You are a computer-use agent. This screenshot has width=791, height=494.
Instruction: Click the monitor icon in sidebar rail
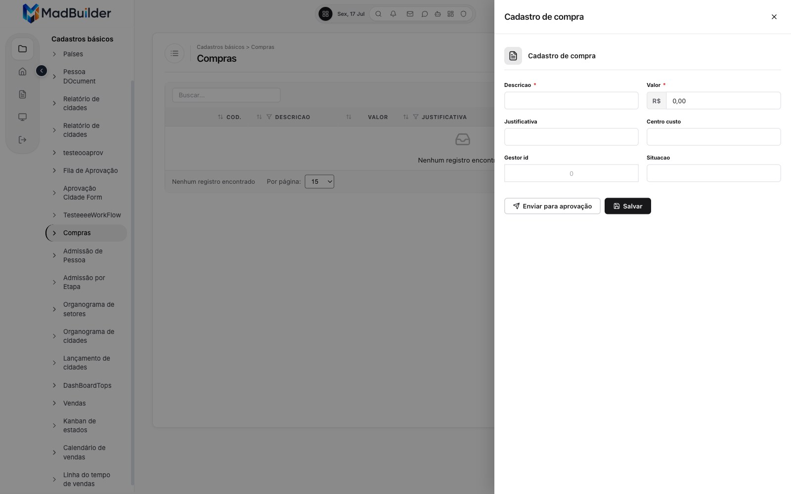tap(22, 117)
